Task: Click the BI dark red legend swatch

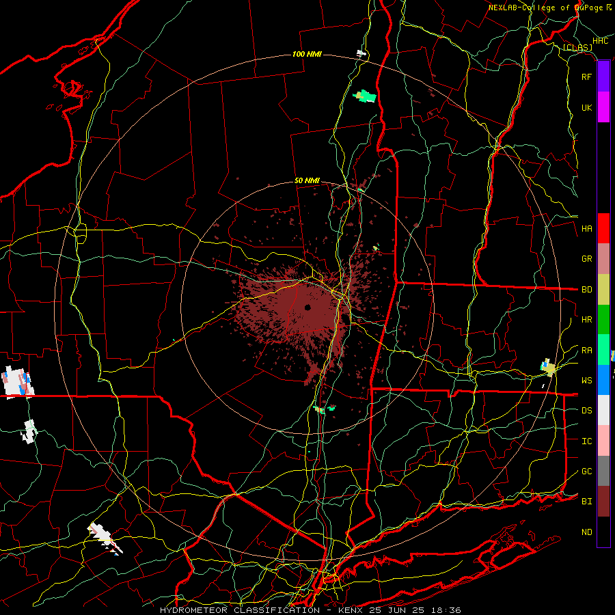Action: tap(603, 502)
